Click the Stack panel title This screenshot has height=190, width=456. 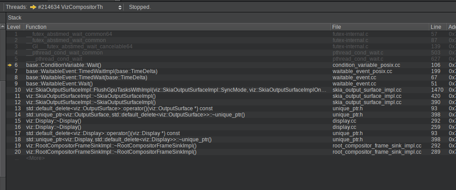(15, 18)
